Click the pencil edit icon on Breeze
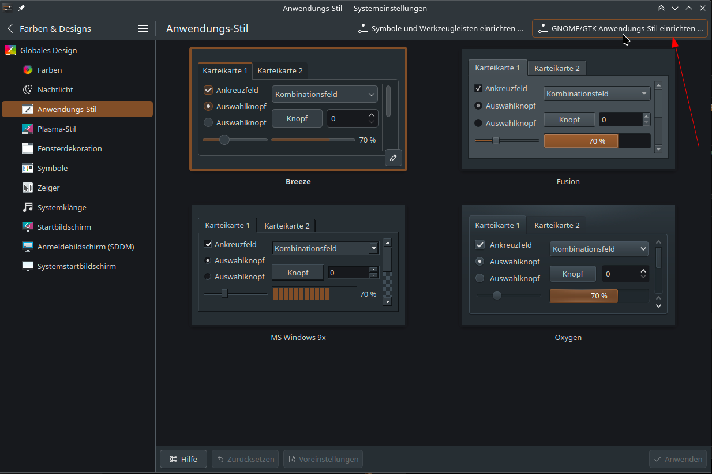This screenshot has width=712, height=474. point(393,157)
